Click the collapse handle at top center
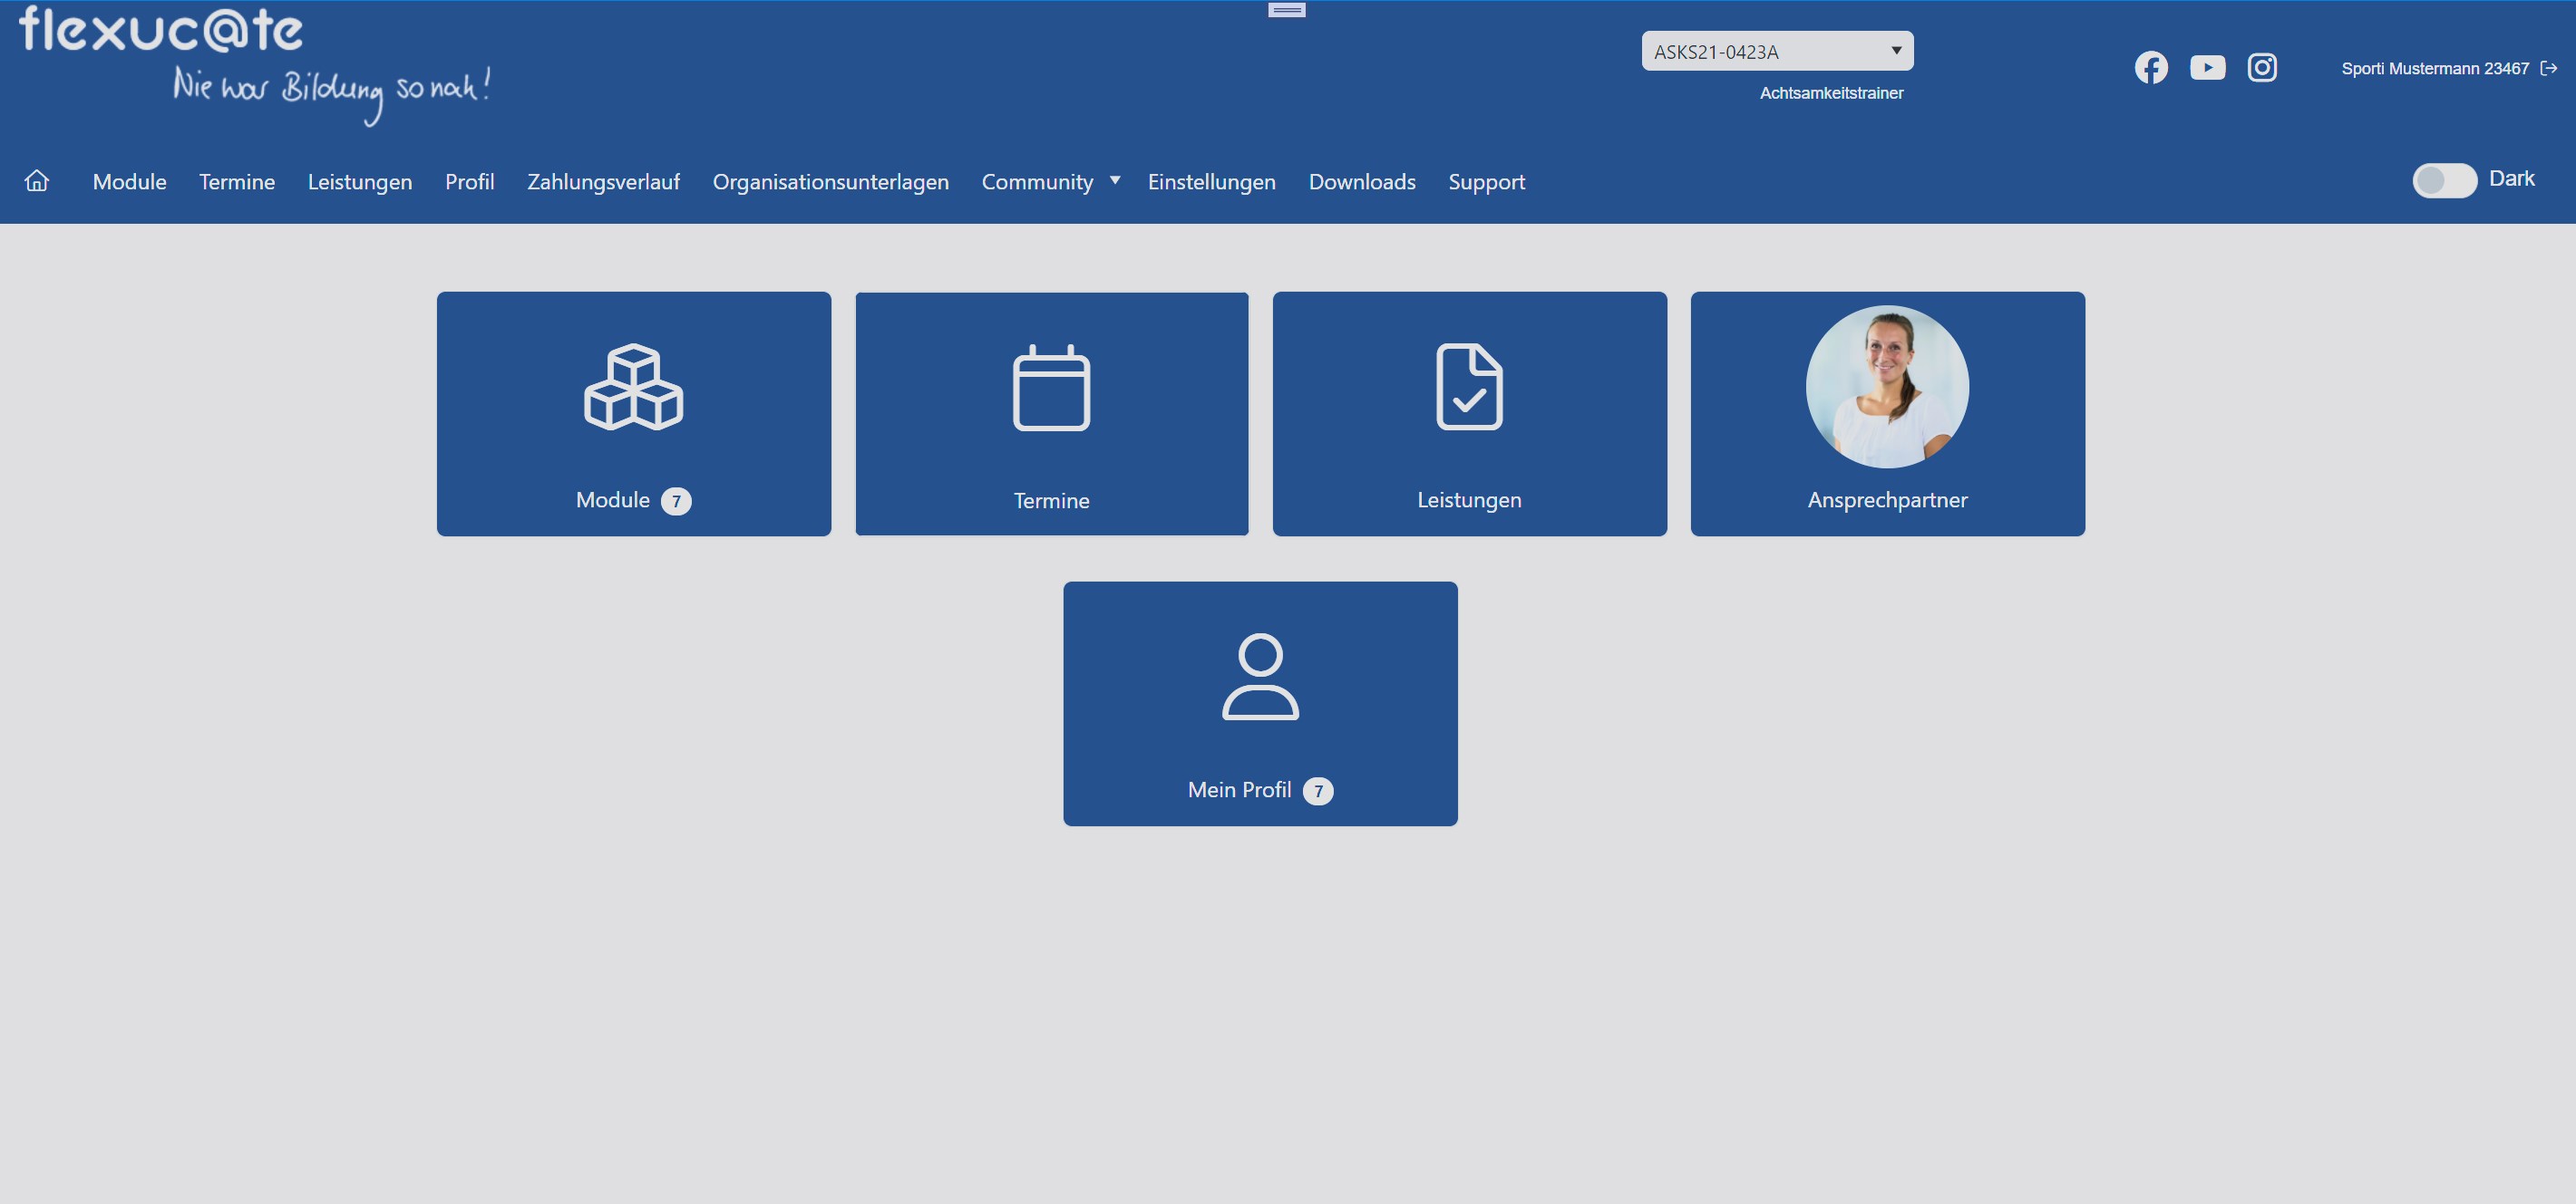 tap(1286, 10)
